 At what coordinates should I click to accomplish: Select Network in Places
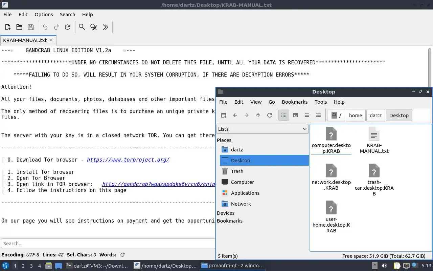(x=264, y=204)
